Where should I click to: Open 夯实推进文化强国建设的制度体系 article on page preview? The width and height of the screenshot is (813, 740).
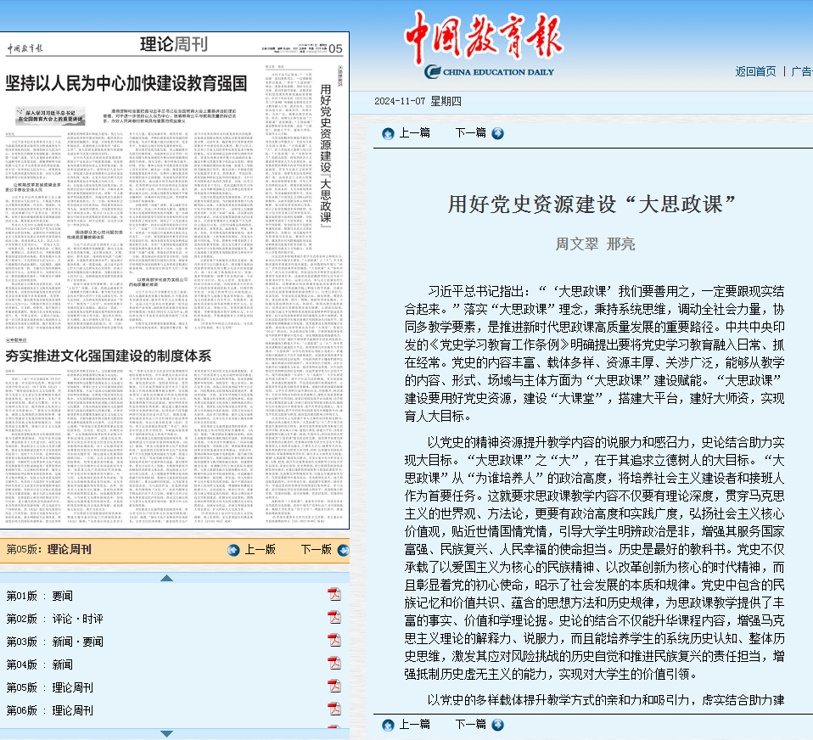coord(108,356)
